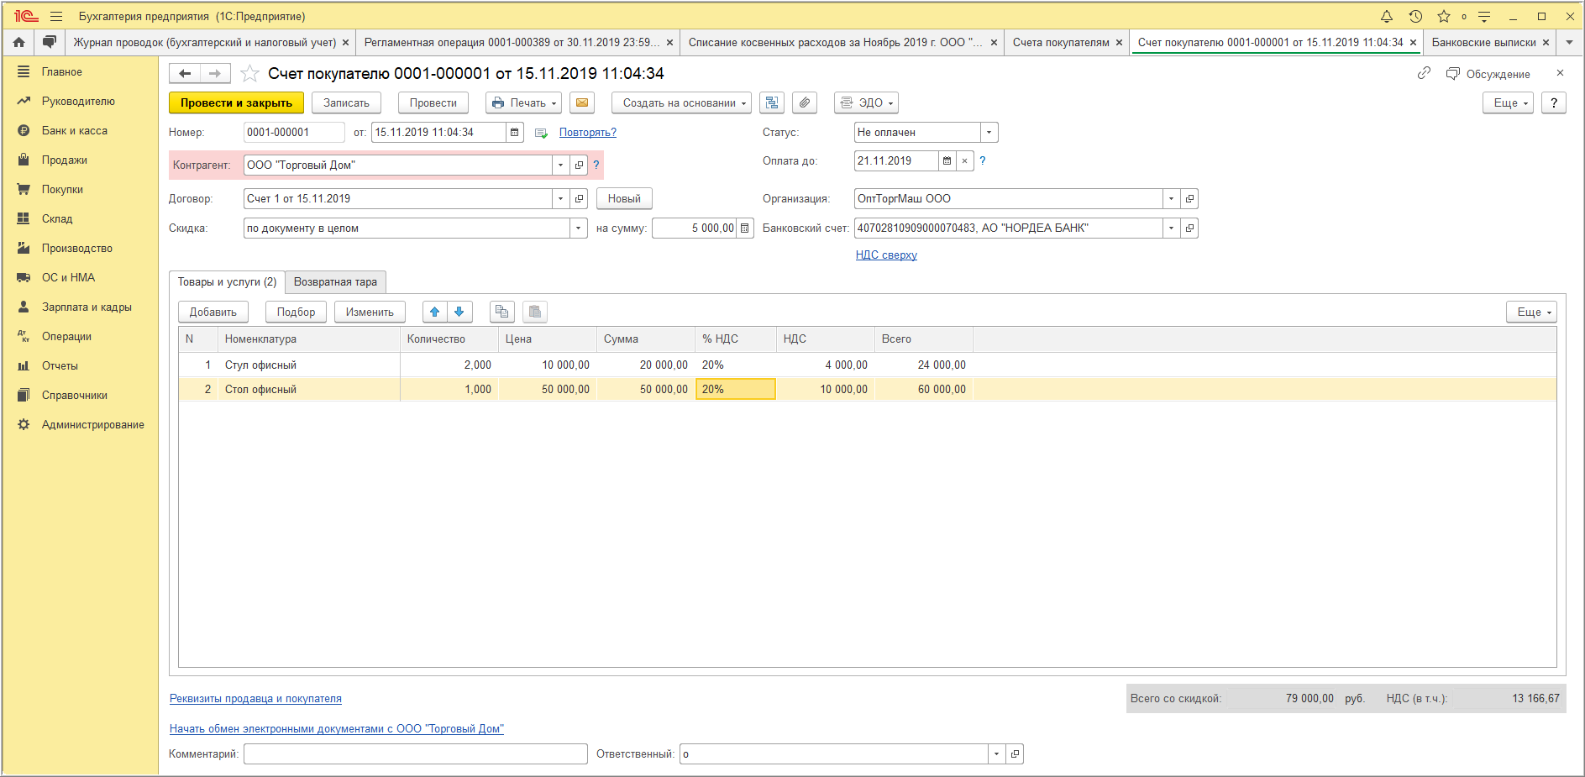Click Подбор button

click(297, 312)
